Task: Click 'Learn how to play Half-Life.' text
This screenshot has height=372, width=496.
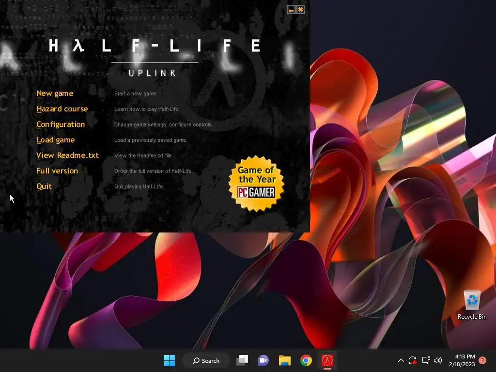Action: pyautogui.click(x=146, y=109)
